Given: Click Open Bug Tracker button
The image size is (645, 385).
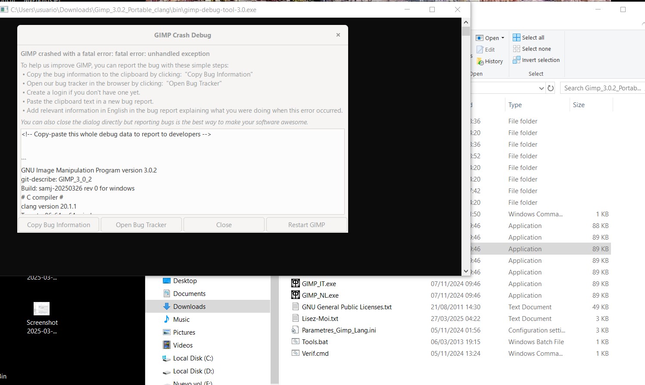Looking at the screenshot, I should coord(141,225).
